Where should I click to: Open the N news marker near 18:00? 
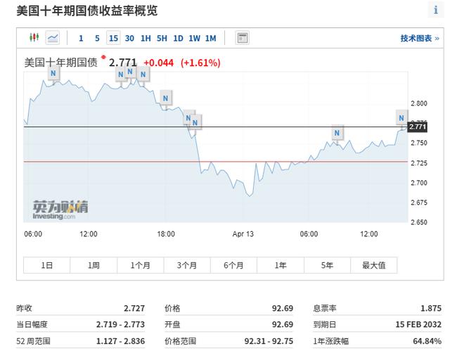166,98
